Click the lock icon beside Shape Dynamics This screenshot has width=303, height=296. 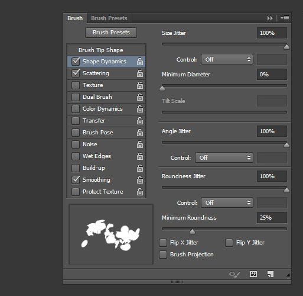[140, 62]
